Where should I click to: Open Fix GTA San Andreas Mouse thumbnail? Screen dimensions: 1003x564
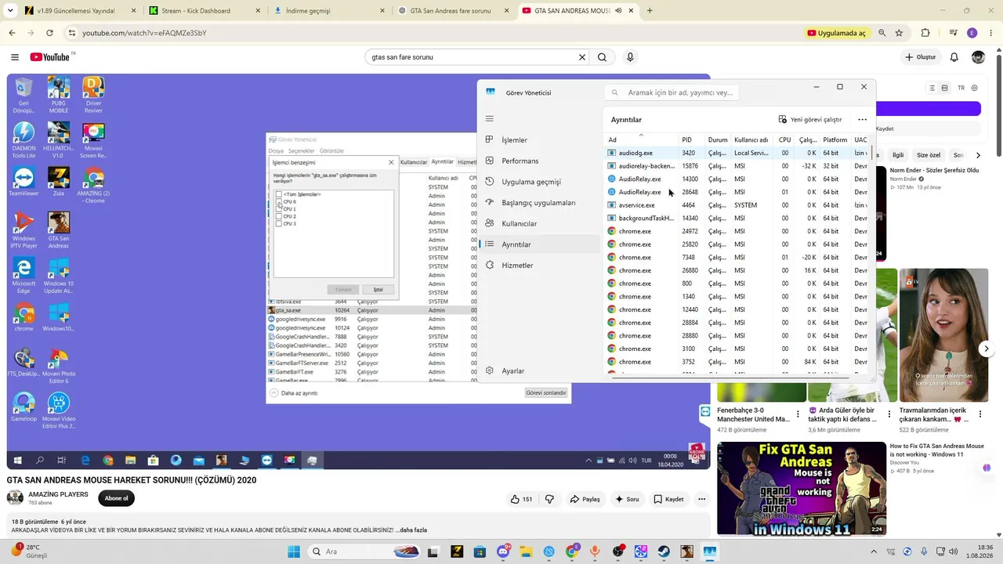click(802, 489)
